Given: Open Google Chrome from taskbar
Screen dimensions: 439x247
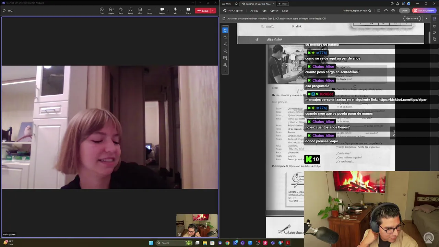Looking at the screenshot, I should point(227,243).
